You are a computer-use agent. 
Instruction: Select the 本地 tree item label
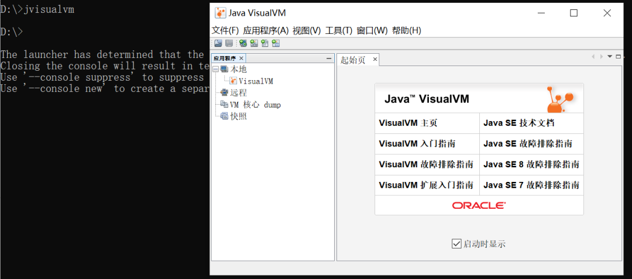(238, 70)
